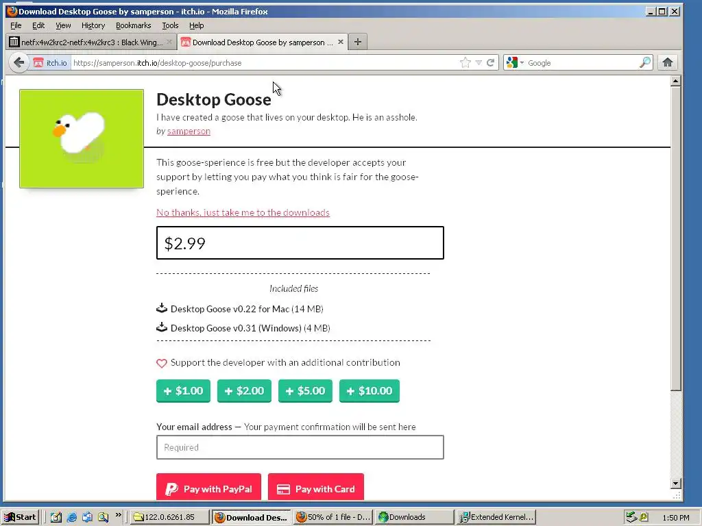This screenshot has height=526, width=702.
Task: Switch to the netfx4w2krc2 Black Wing tab
Action: (x=91, y=42)
